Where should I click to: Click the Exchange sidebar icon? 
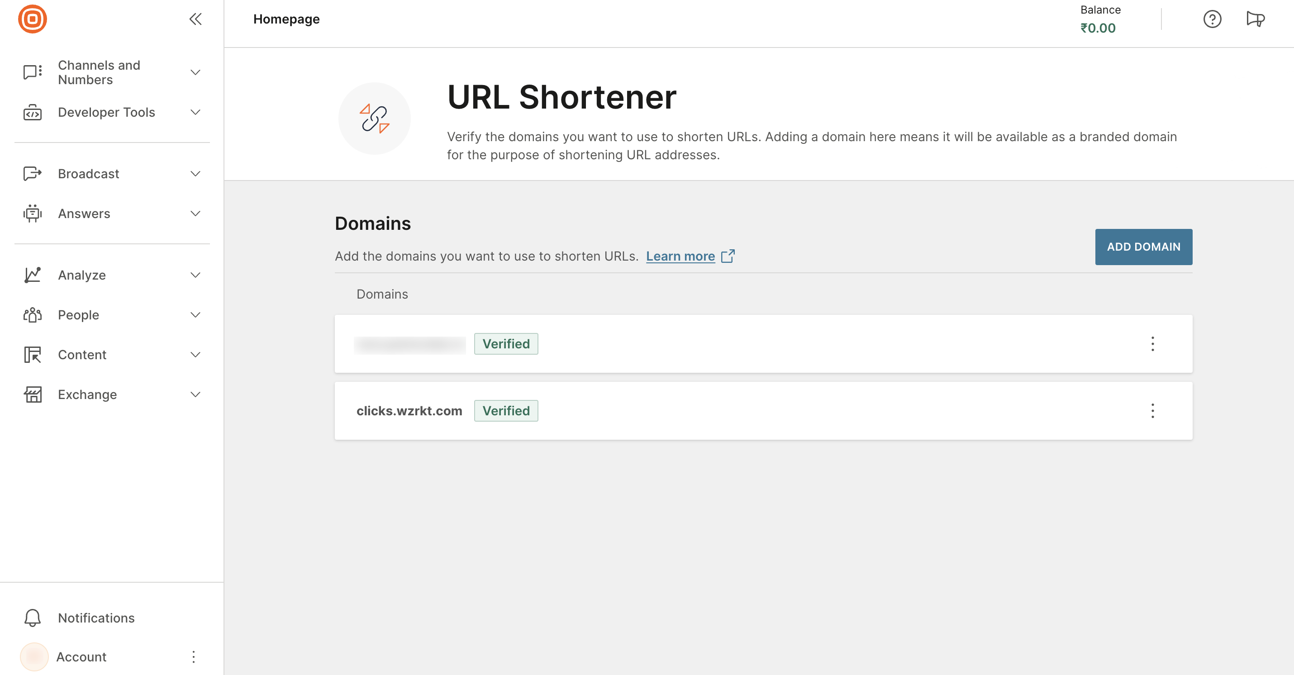[x=33, y=395]
